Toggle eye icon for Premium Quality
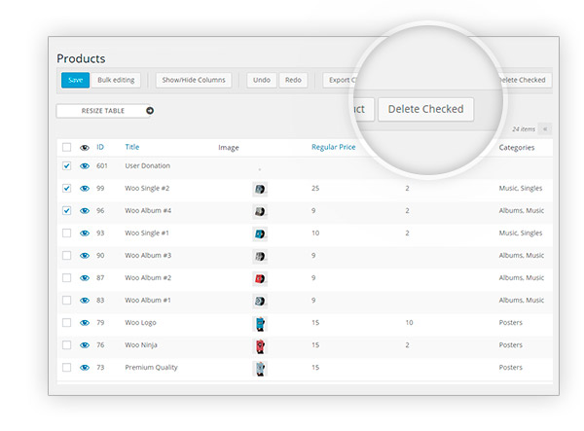The image size is (584, 431). (85, 368)
